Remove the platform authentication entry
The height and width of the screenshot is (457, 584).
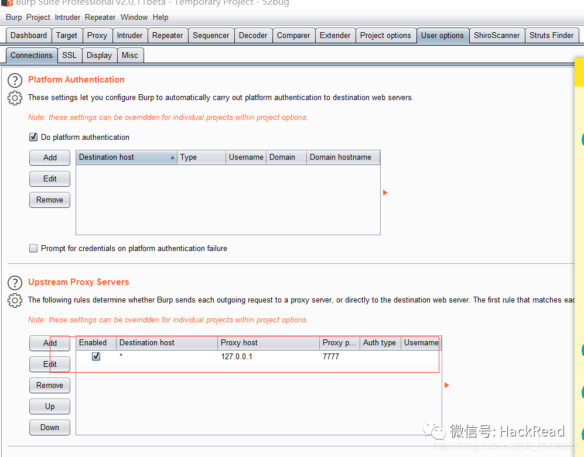coord(50,200)
